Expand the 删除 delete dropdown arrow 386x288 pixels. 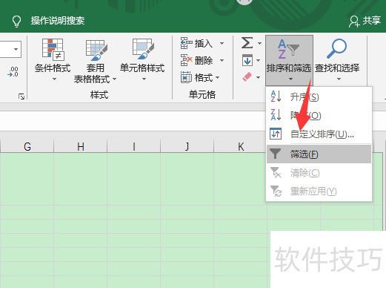[x=222, y=60]
